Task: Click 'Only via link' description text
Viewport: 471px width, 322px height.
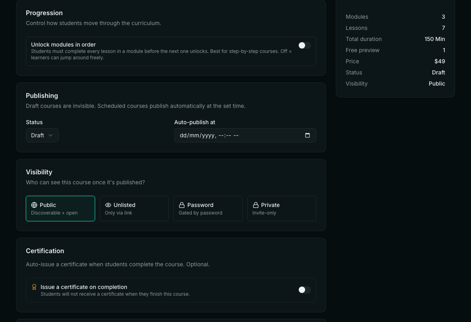Action: (x=119, y=213)
